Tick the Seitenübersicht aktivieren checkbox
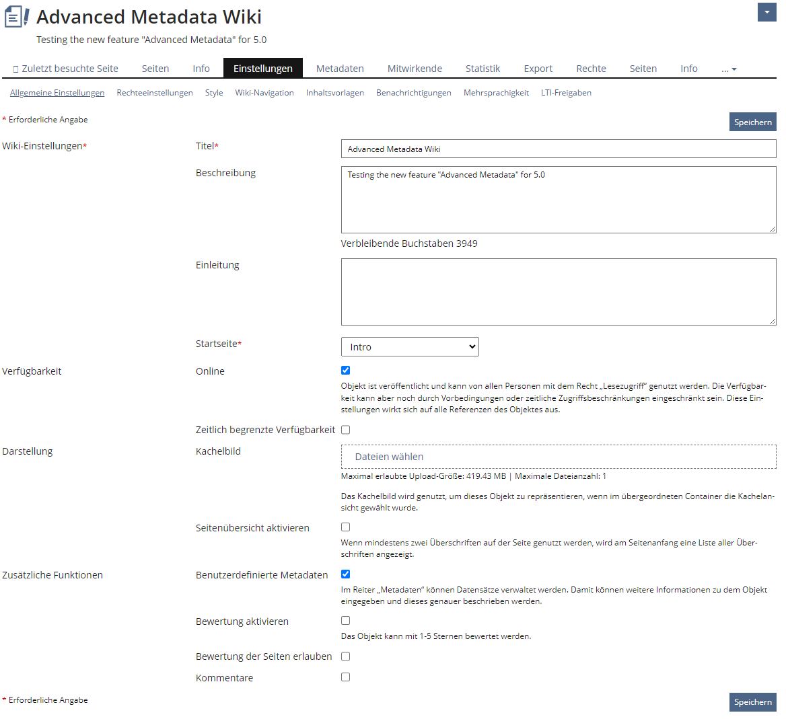The image size is (786, 719). coord(346,527)
